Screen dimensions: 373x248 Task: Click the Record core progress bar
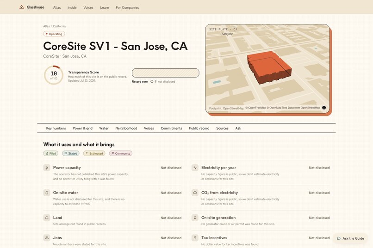pyautogui.click(x=166, y=73)
